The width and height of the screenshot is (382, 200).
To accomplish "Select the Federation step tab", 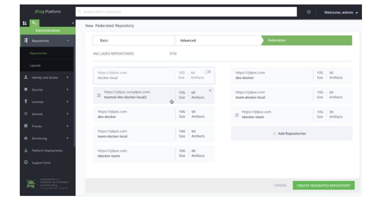I will (x=307, y=41).
